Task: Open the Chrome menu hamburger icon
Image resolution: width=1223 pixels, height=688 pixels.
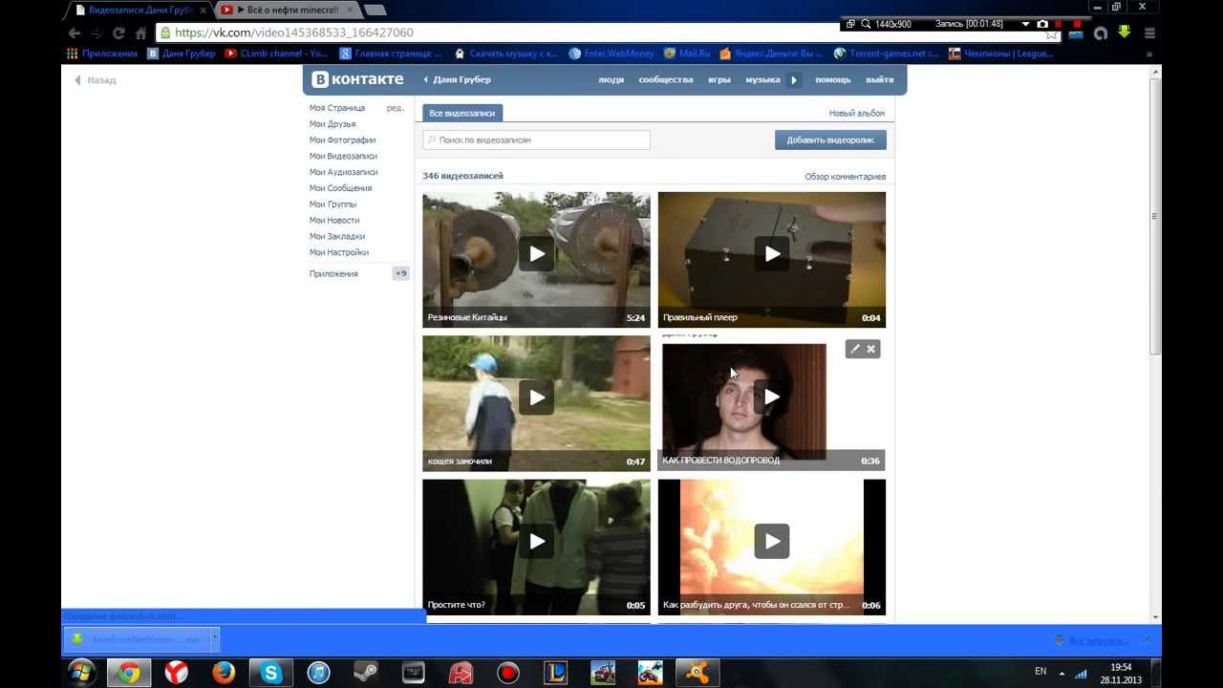Action: pyautogui.click(x=1149, y=32)
